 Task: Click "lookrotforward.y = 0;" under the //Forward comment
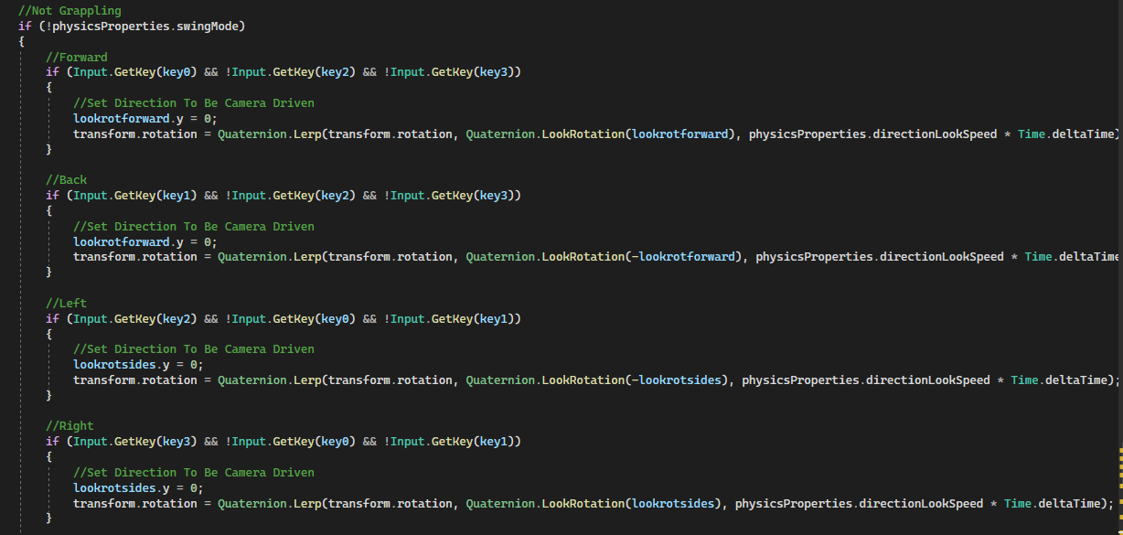(145, 119)
